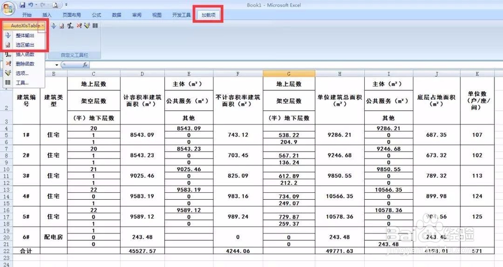Click cell value 4244.06
This screenshot has height=267, width=503.
(238, 251)
